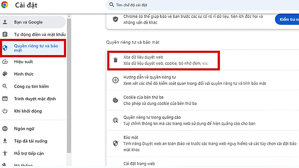This screenshot has height=168, width=299.
Task: Click the trash icon for Xóa dữ liệu duyệt web
Action: [116, 60]
